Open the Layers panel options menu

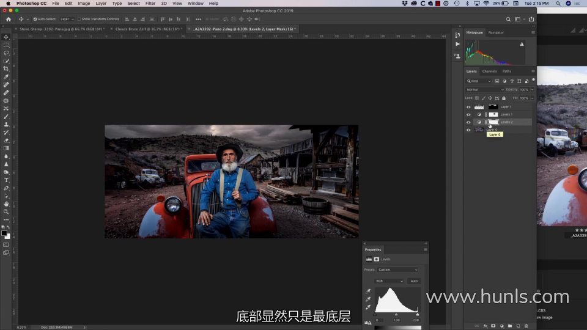[533, 71]
